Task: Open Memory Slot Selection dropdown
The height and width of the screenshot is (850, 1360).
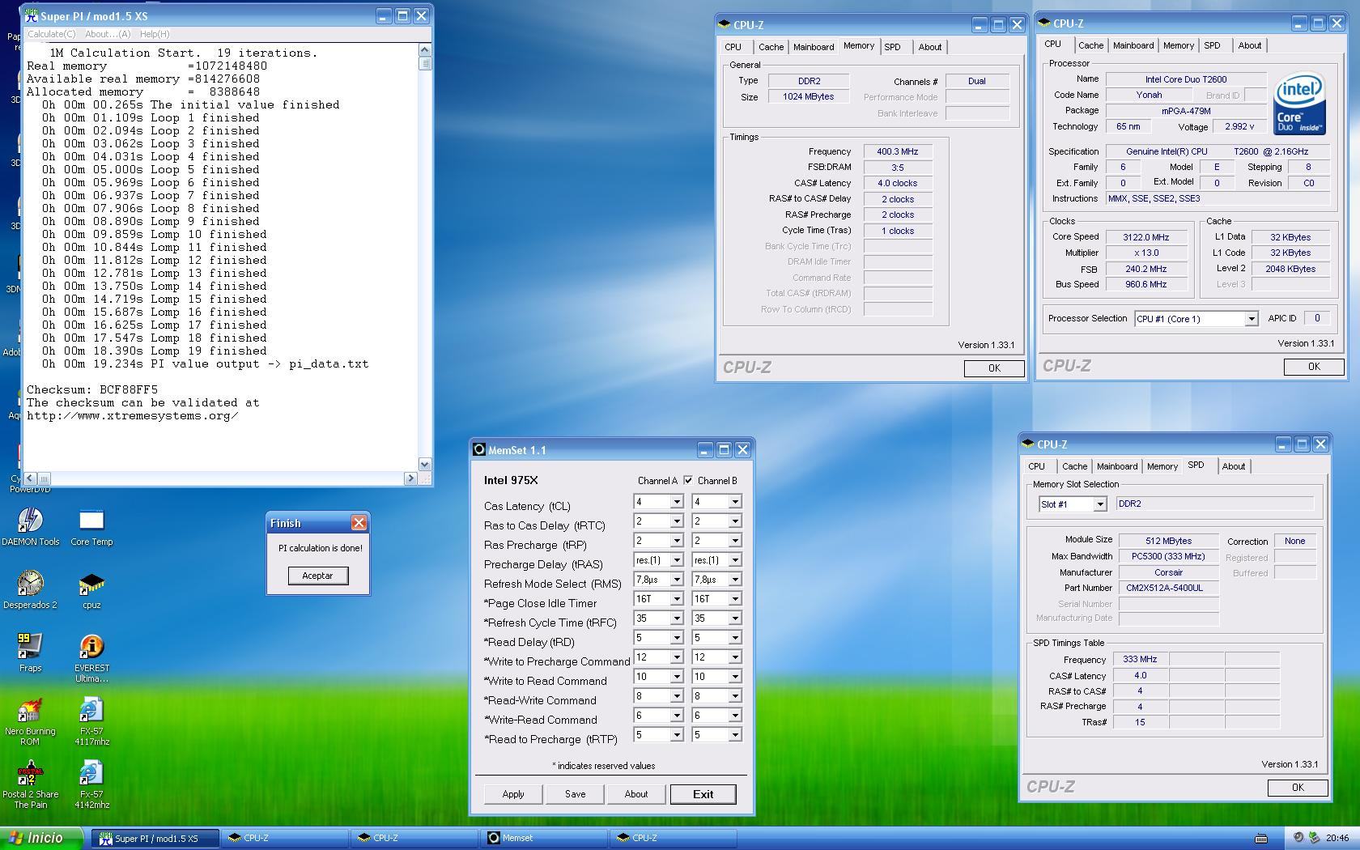Action: pyautogui.click(x=1099, y=504)
